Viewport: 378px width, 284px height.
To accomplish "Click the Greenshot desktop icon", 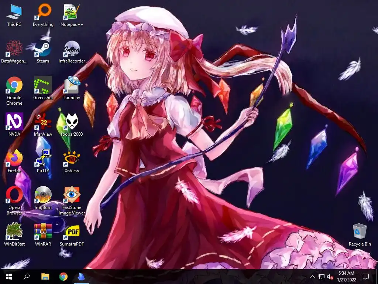I will pyautogui.click(x=43, y=88).
